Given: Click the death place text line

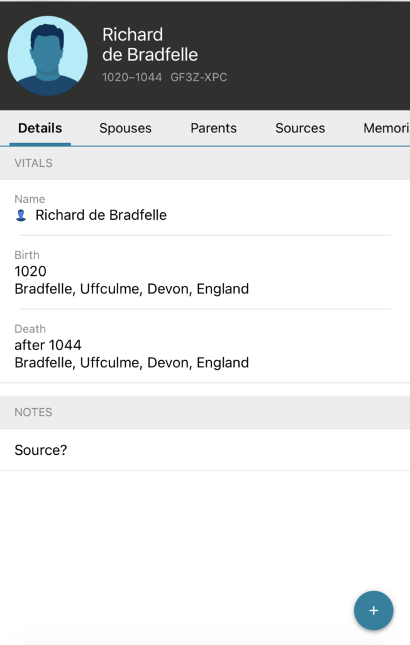Looking at the screenshot, I should [131, 363].
